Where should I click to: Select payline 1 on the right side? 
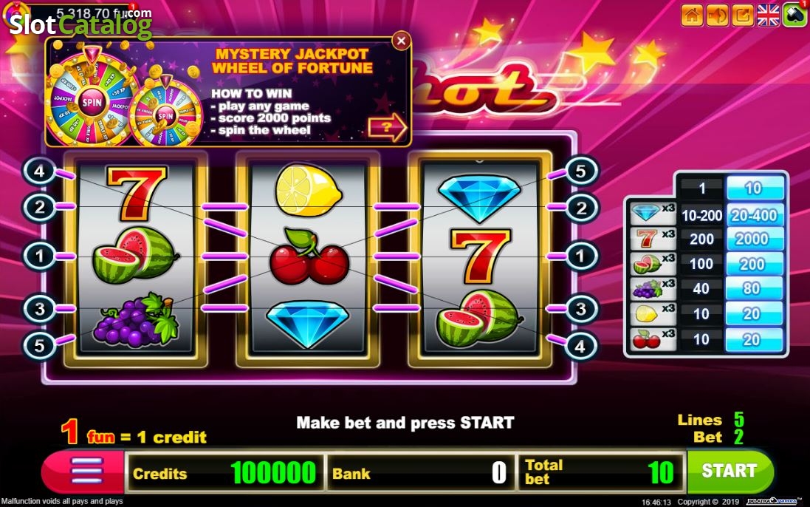580,256
